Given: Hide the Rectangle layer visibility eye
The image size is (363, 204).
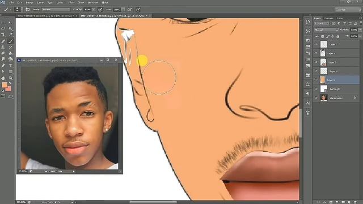Looking at the screenshot, I should pos(316,89).
